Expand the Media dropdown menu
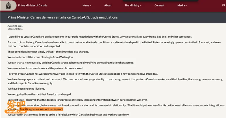Image resolution: width=226 pixels, height=118 pixels. 182,5
